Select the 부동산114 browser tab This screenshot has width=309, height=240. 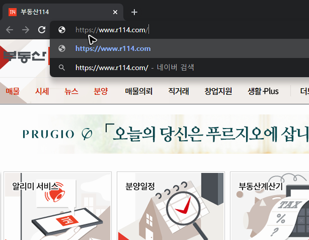click(63, 12)
